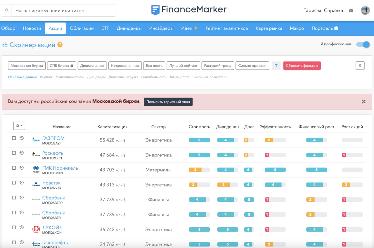
Task: Open the Макро tab
Action: [297, 28]
